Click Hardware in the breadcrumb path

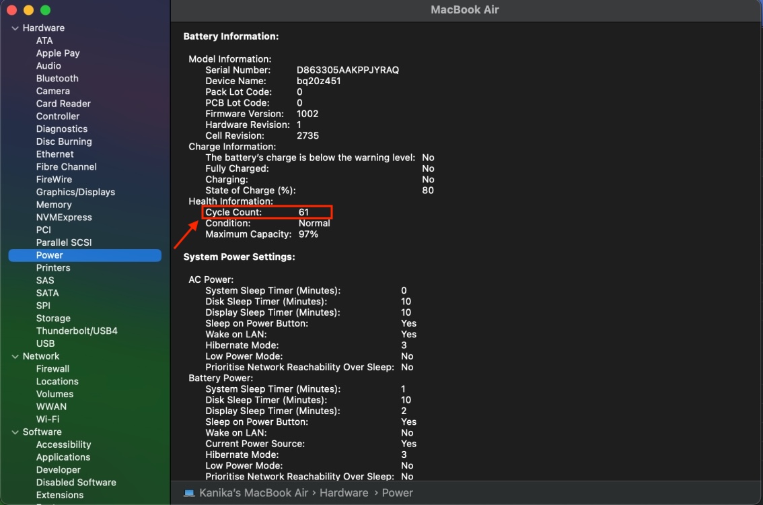point(344,492)
